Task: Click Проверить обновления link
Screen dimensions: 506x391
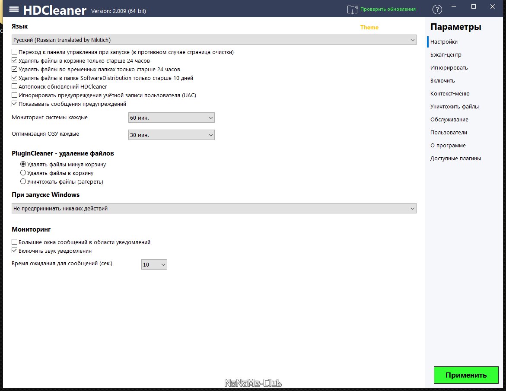Action: pos(388,9)
